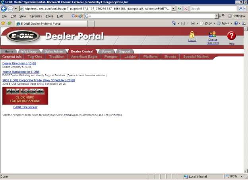Click the Fire Locker merchandise banner image
The width and height of the screenshot is (248, 180).
[x=25, y=96]
